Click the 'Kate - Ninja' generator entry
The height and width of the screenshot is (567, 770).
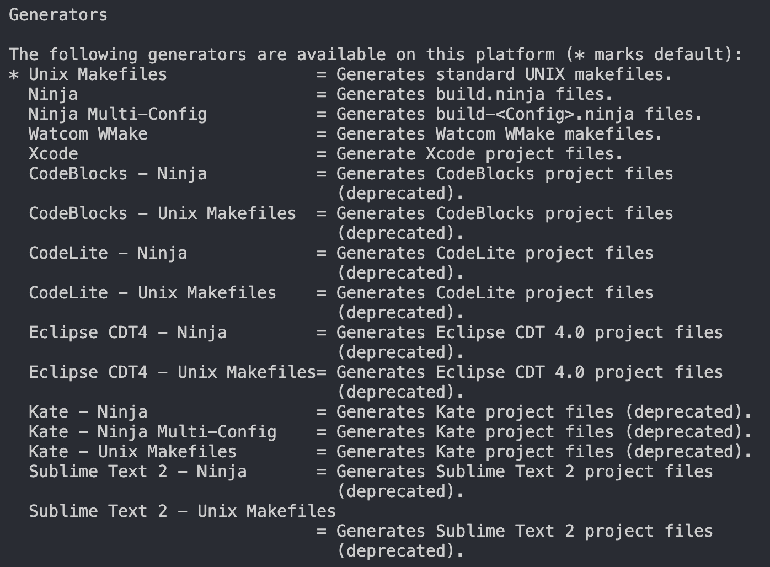pyautogui.click(x=88, y=413)
